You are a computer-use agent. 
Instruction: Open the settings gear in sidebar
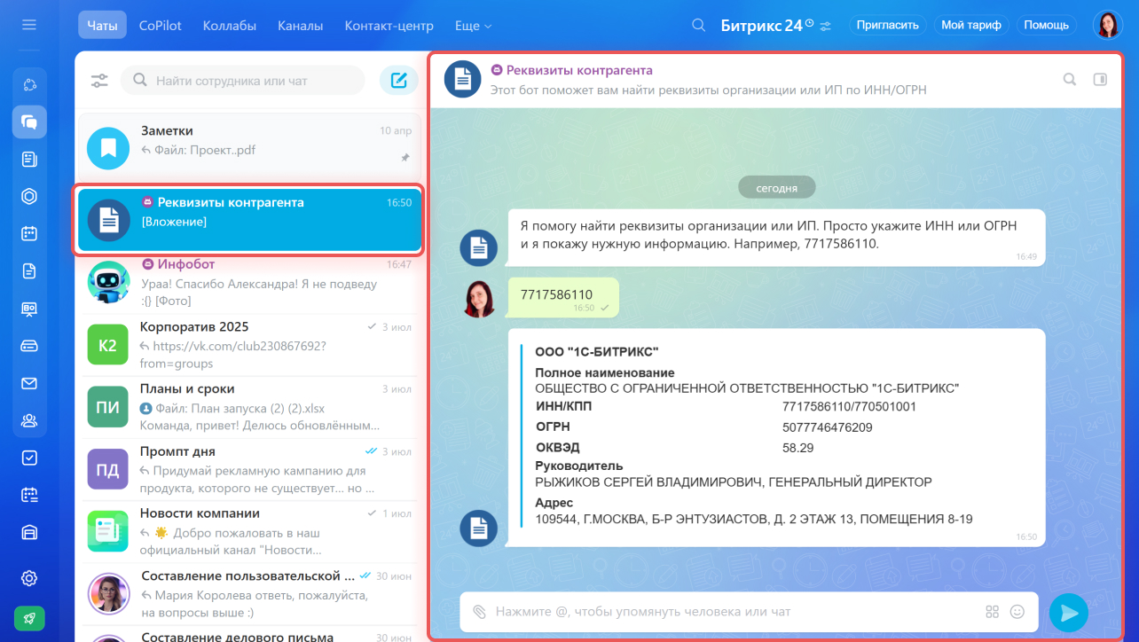[x=29, y=578]
